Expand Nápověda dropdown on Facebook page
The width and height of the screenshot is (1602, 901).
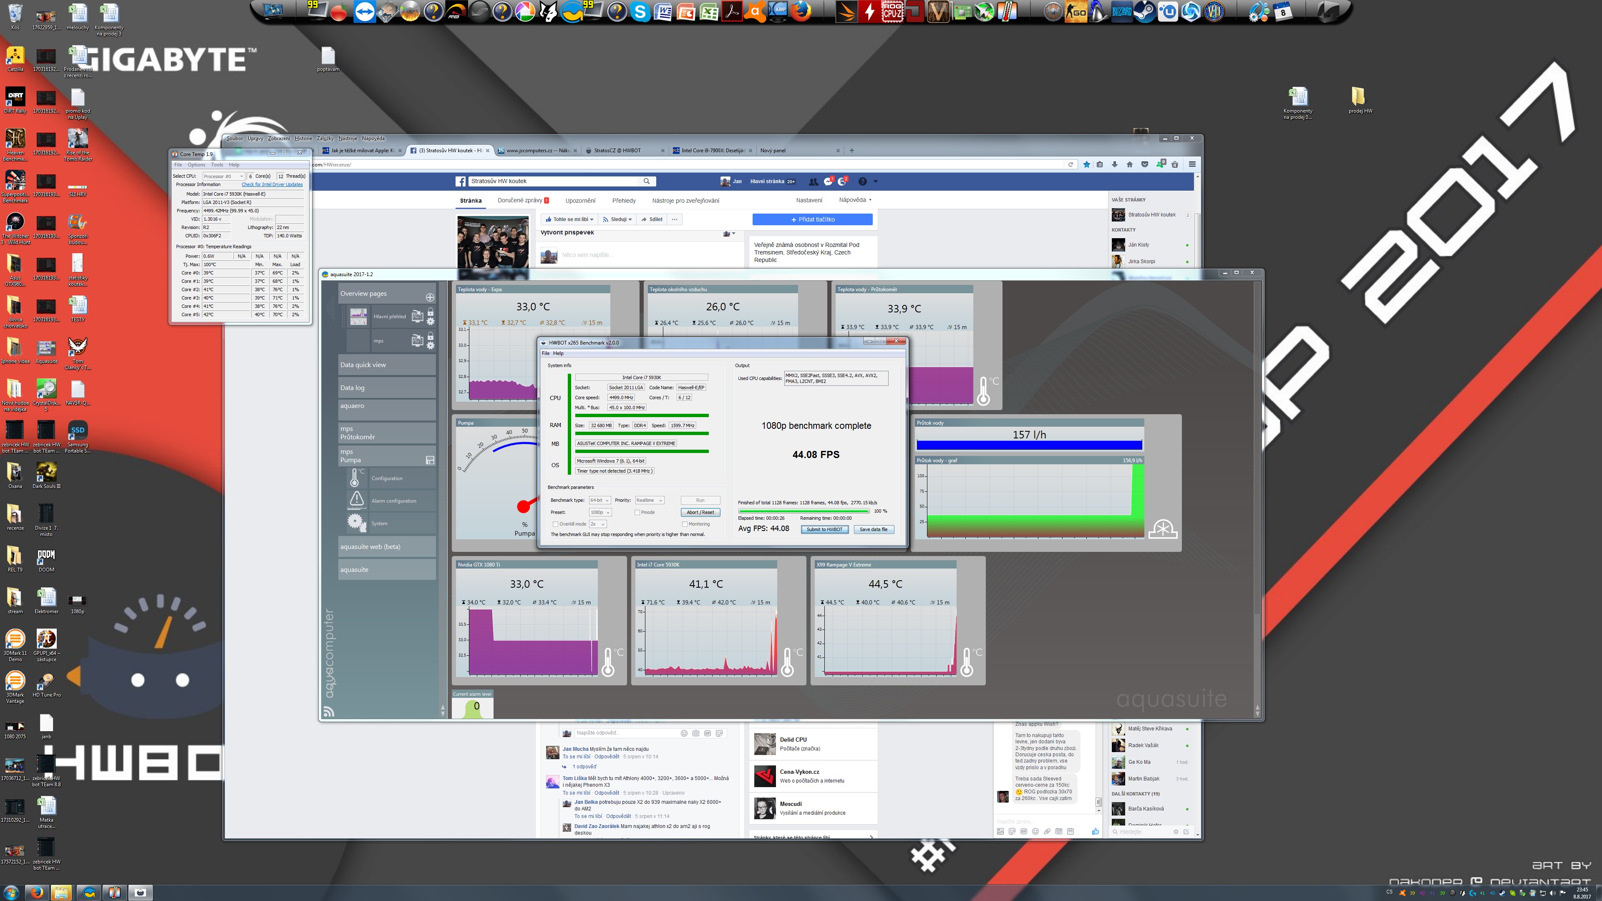[855, 200]
